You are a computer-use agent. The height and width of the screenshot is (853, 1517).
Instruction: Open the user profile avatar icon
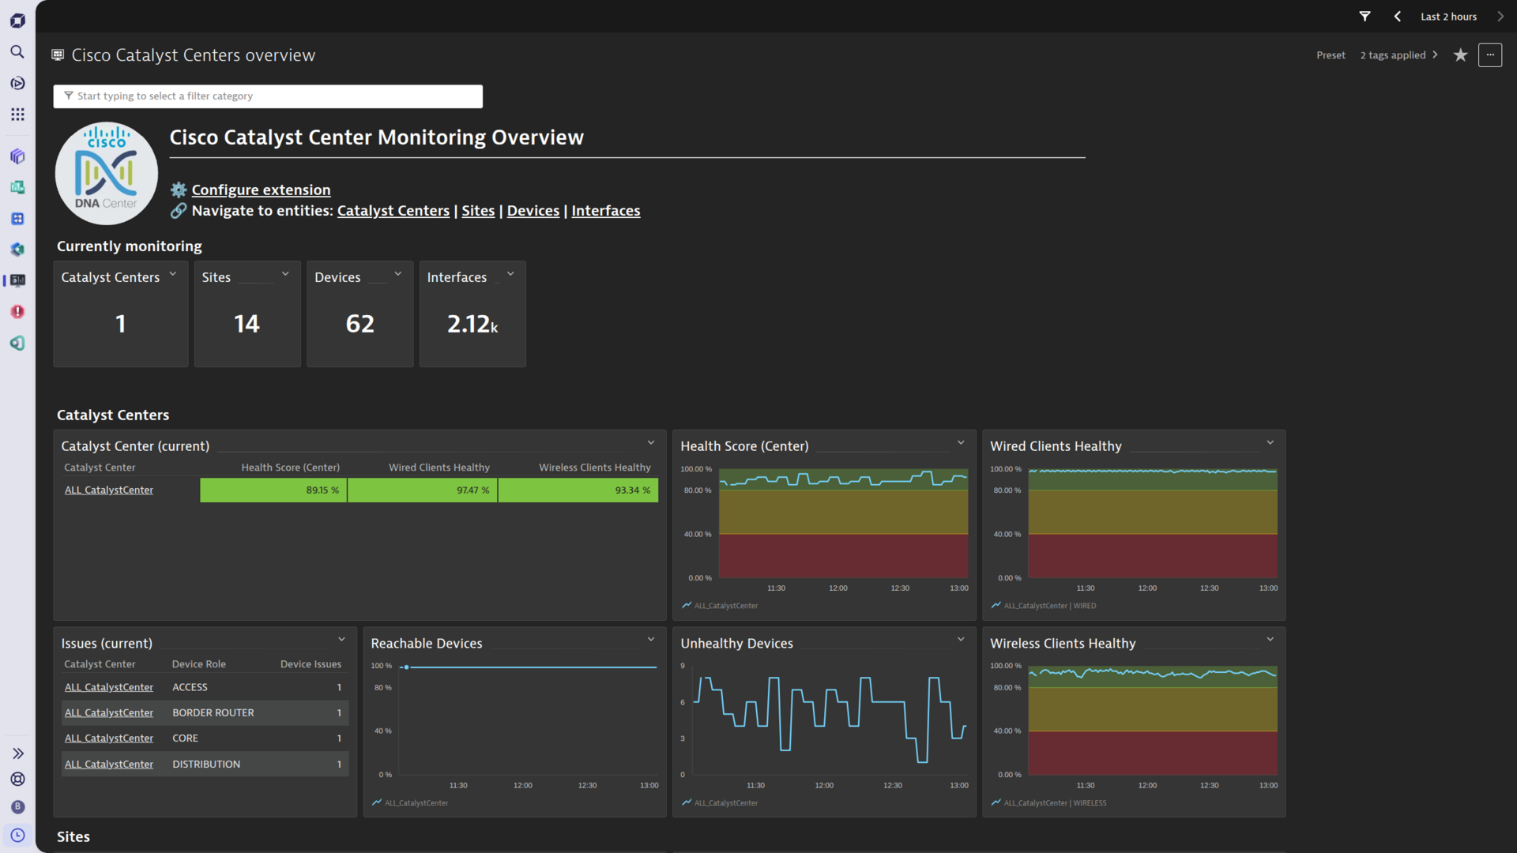pos(17,806)
